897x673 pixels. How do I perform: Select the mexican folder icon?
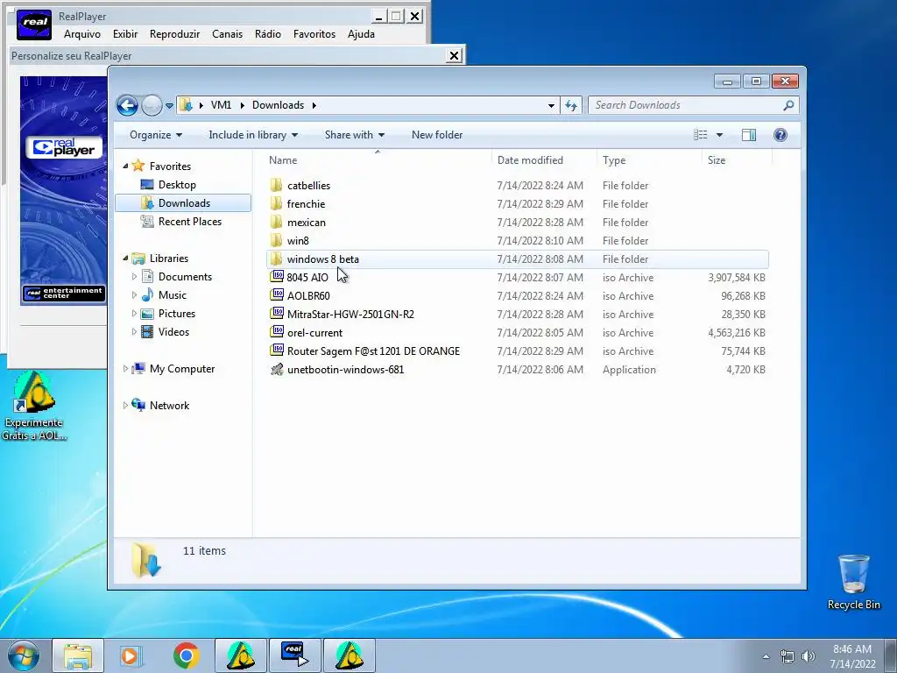(276, 222)
